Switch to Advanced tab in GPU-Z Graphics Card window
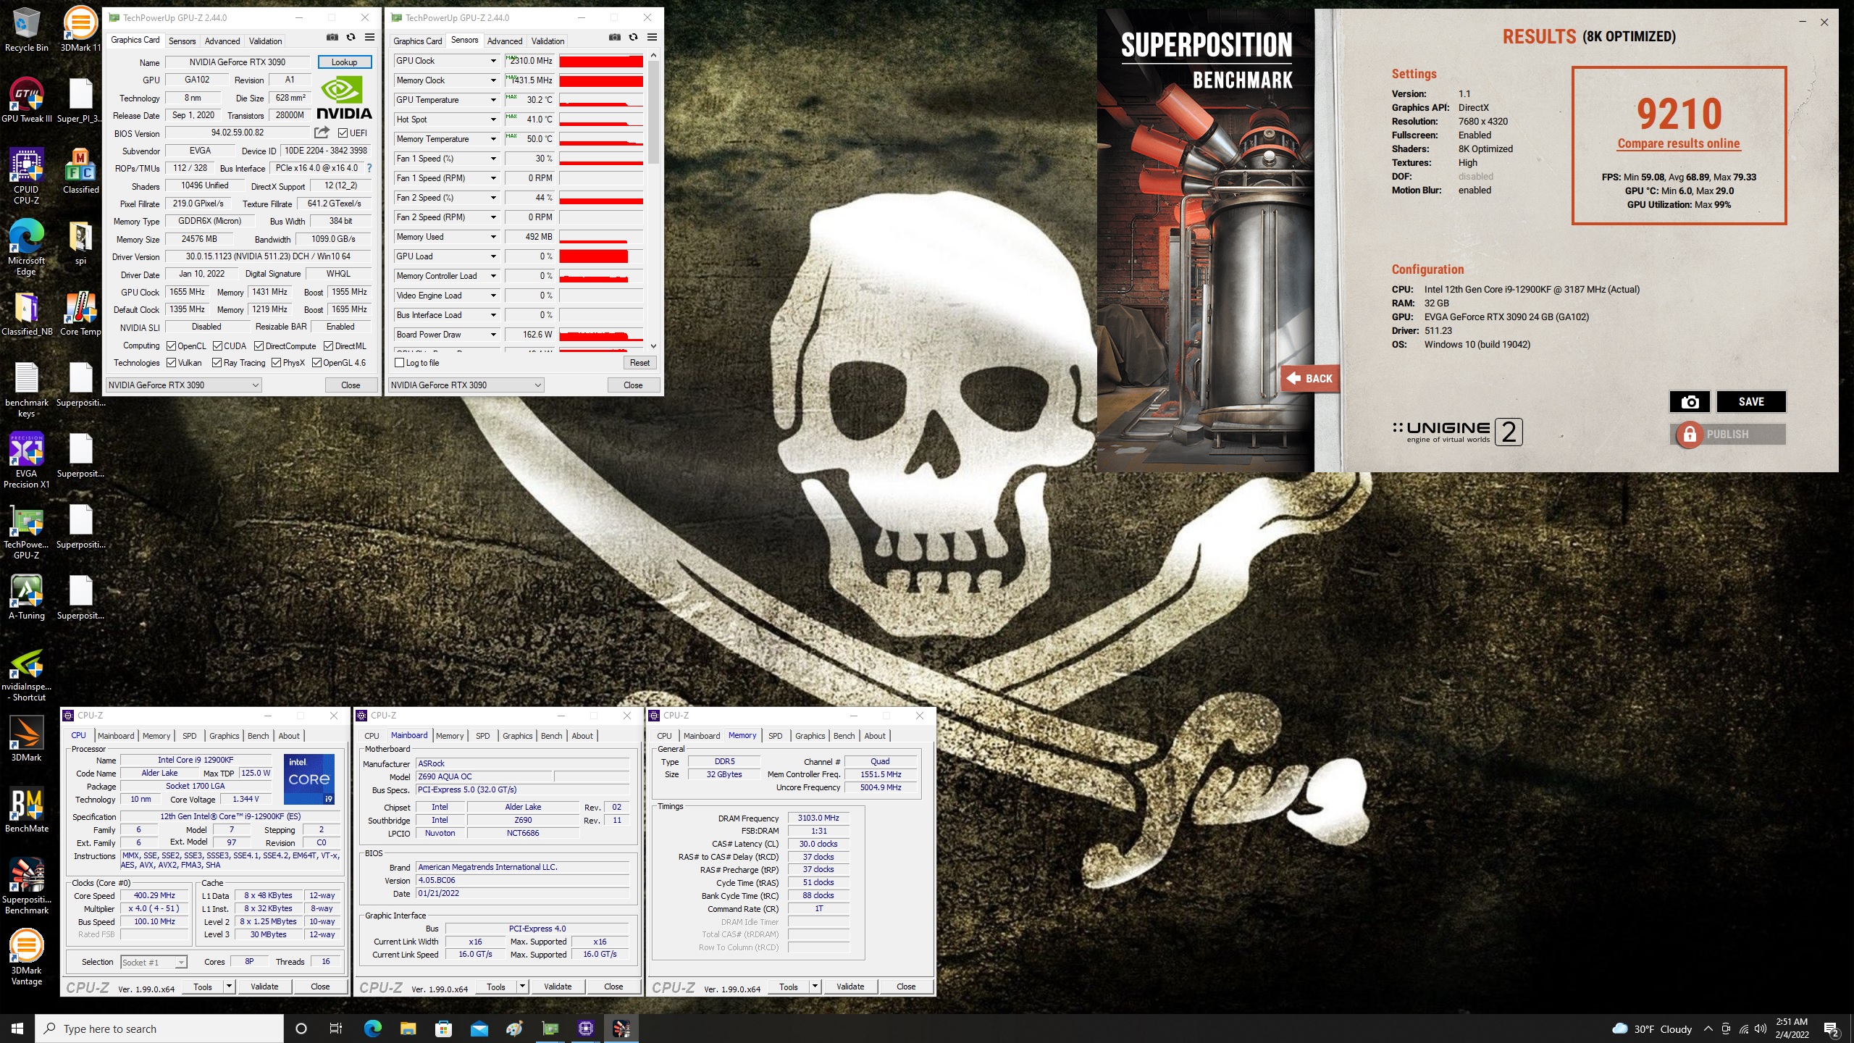Screen dimensions: 1854x1043 [222, 41]
